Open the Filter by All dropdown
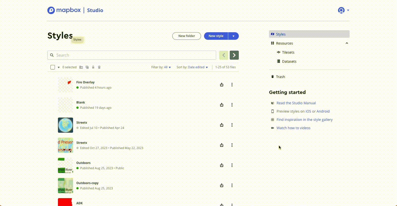 pyautogui.click(x=161, y=67)
